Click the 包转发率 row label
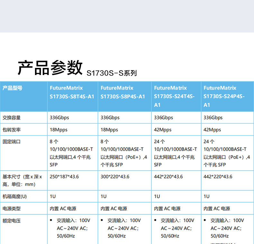The image size is (254, 244). 12,130
